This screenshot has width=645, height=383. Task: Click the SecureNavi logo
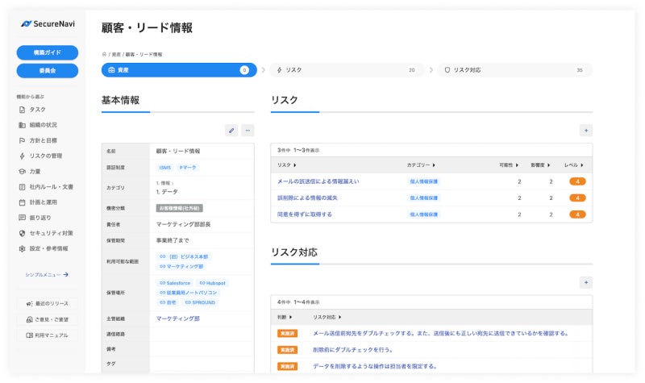pos(48,24)
